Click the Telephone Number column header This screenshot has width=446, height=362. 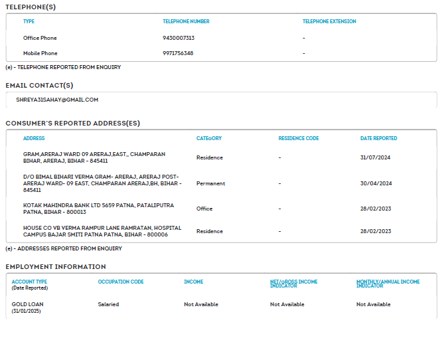(x=186, y=21)
